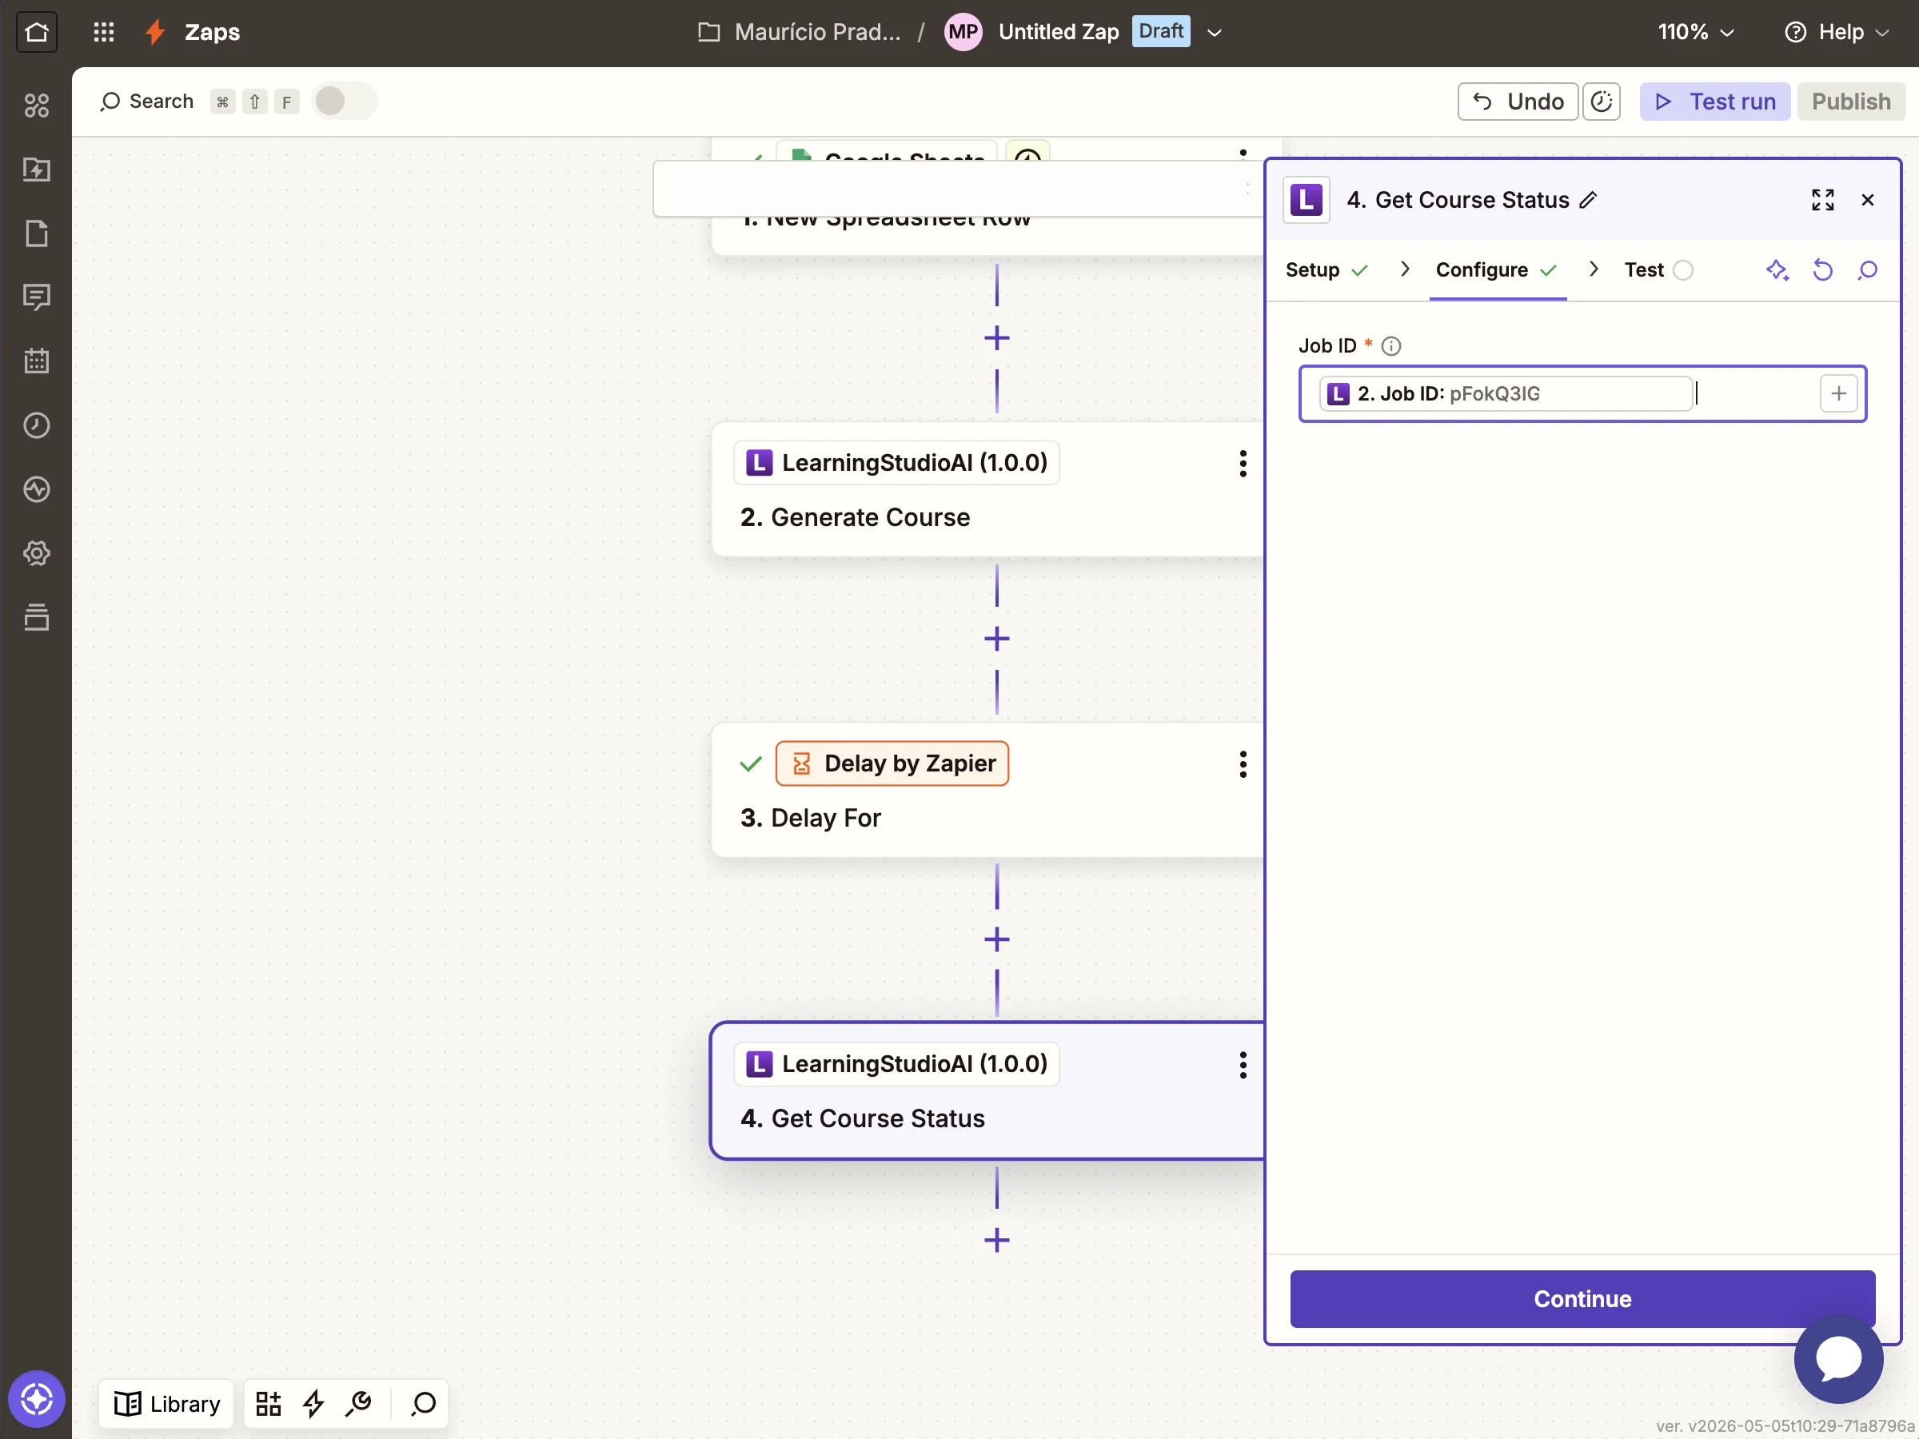The height and width of the screenshot is (1439, 1919).
Task: Open the 110% zoom dropdown
Action: [x=1695, y=32]
